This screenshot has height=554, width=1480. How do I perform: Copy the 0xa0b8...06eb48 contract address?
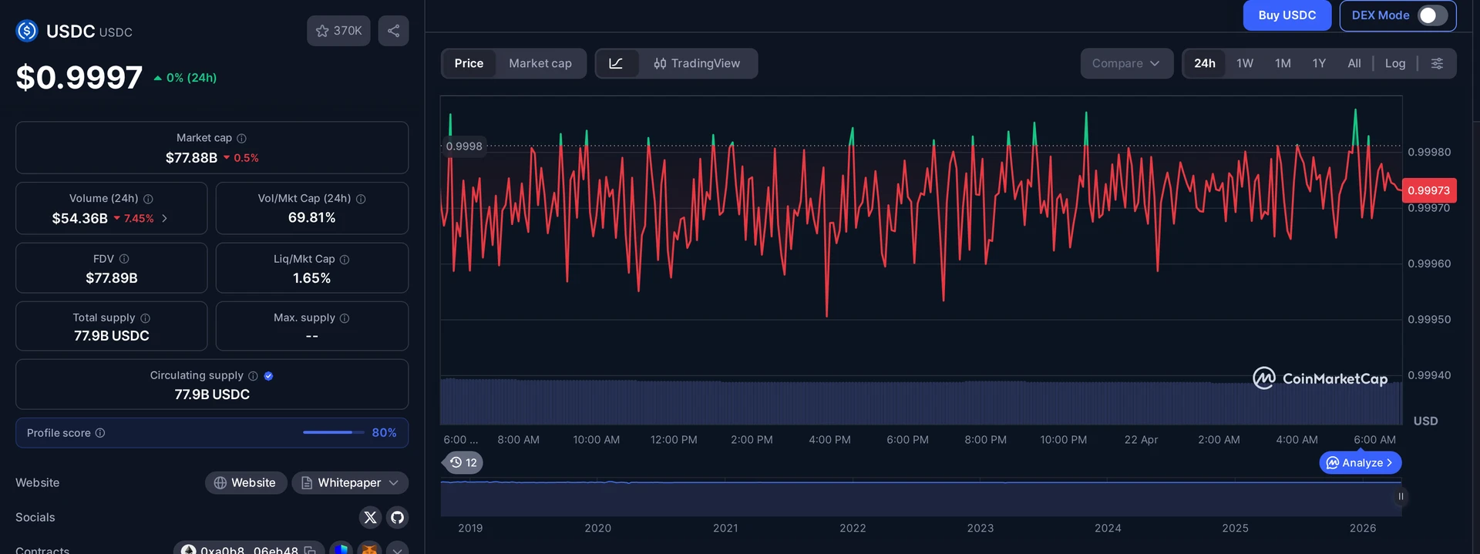pyautogui.click(x=310, y=550)
